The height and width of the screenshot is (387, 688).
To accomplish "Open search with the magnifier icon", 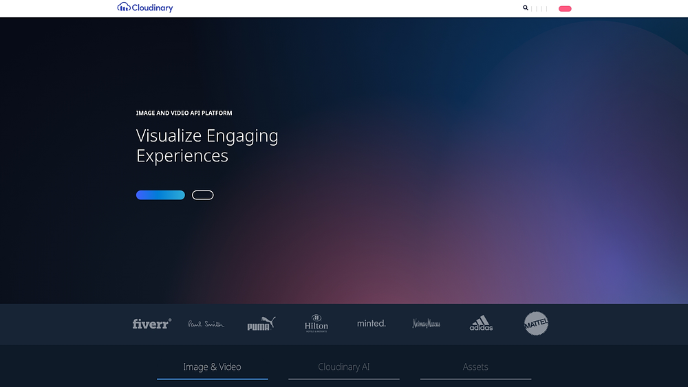I will (525, 8).
